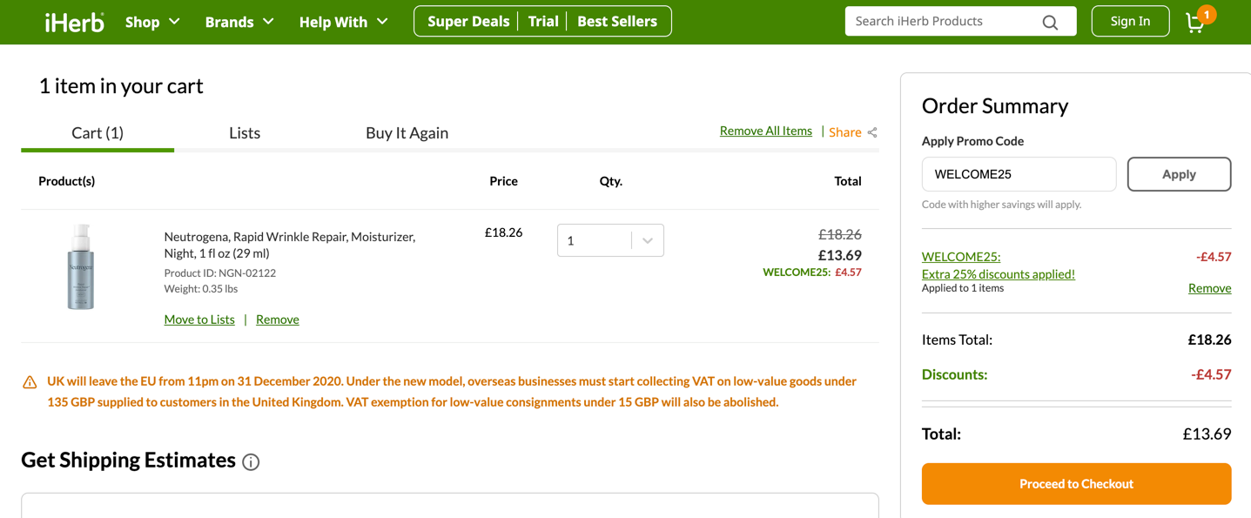Open Super Deals page

(x=468, y=22)
